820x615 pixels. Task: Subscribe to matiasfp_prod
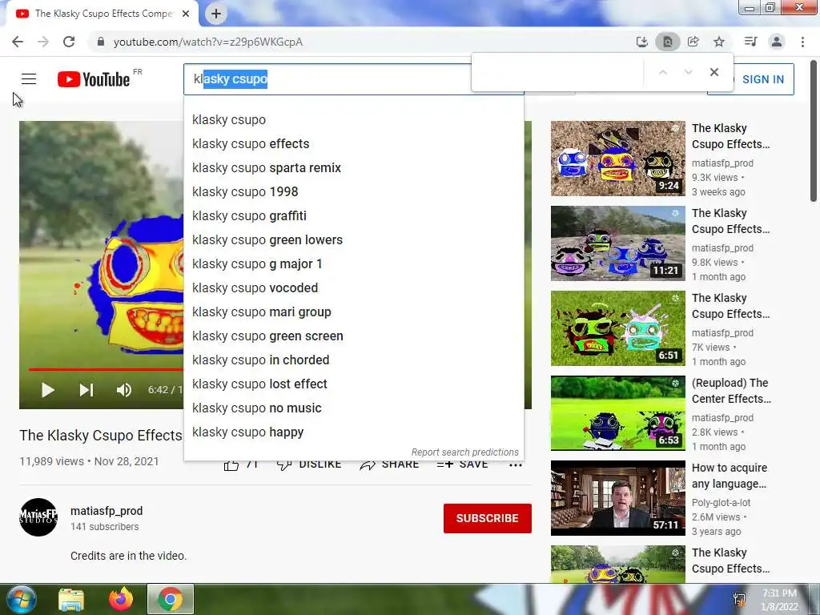[488, 518]
